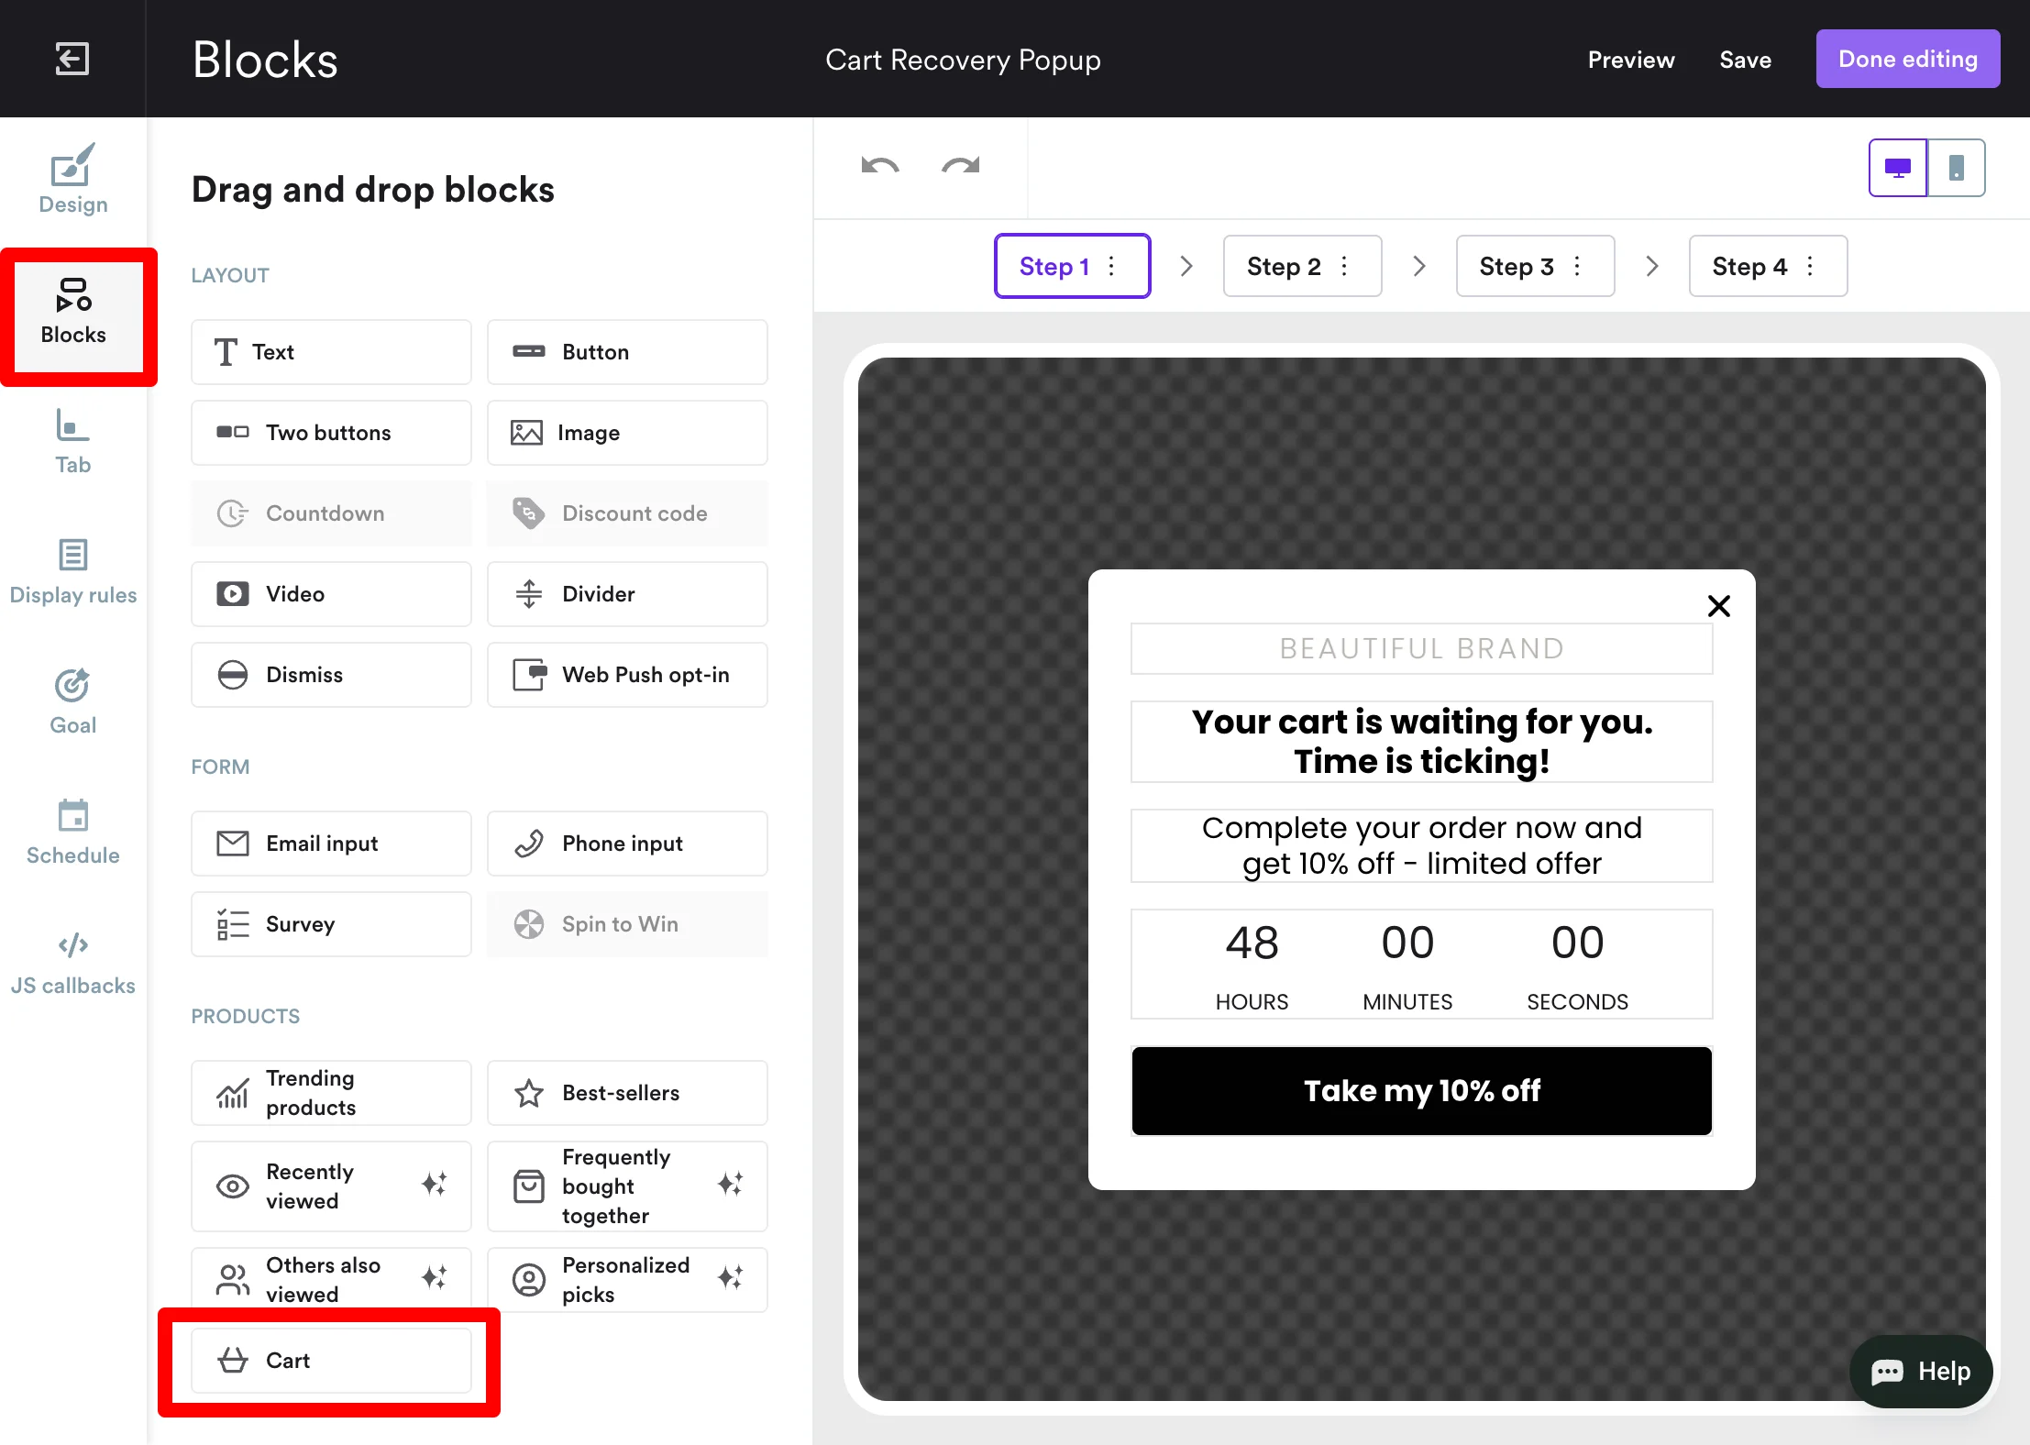Viewport: 2030px width, 1445px height.
Task: Switch to desktop preview mode
Action: (1897, 168)
